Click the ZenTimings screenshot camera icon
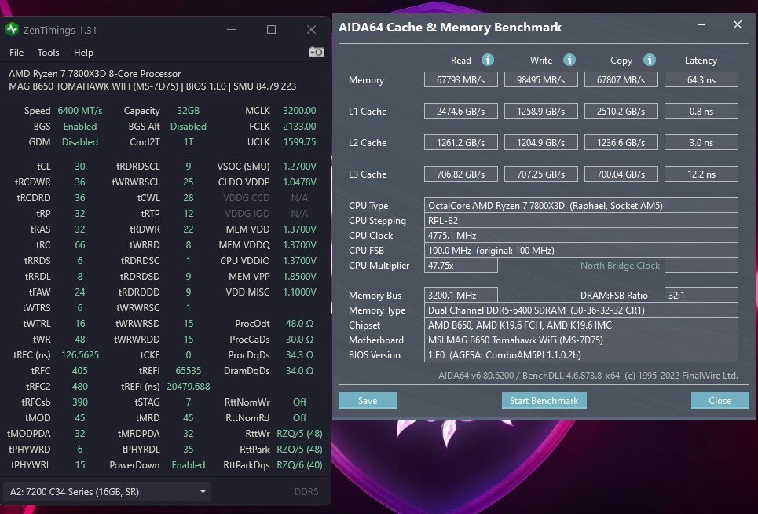The height and width of the screenshot is (514, 758). pos(316,52)
